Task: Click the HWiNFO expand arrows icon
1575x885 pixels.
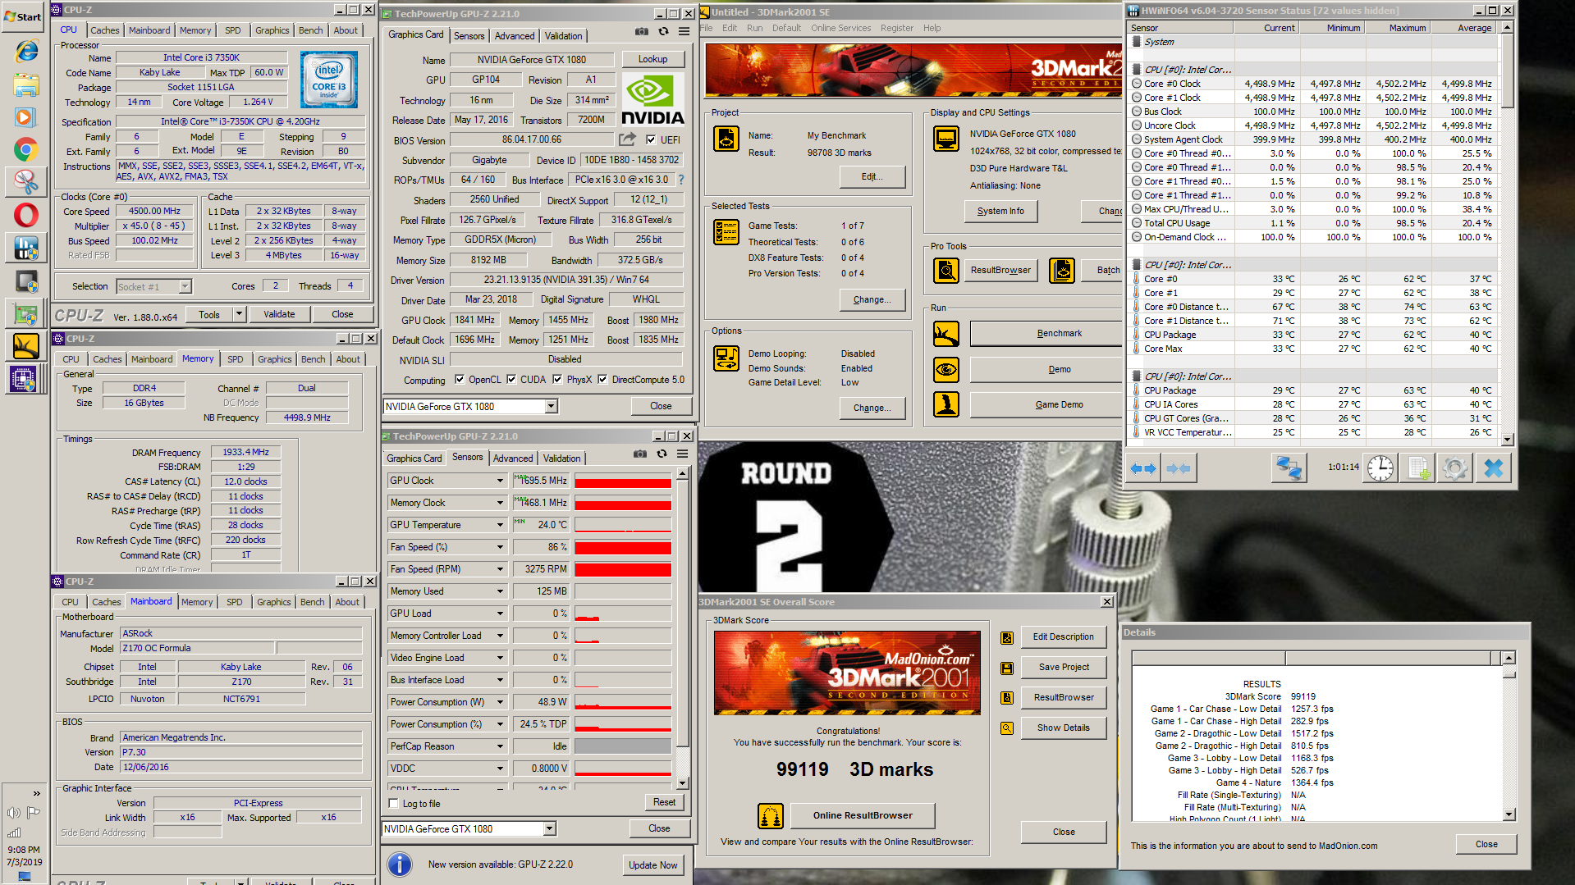Action: [1143, 468]
